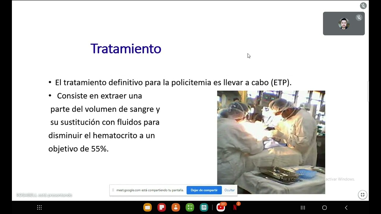Click the 'Ocultar' link
The height and width of the screenshot is (214, 381).
(x=229, y=190)
